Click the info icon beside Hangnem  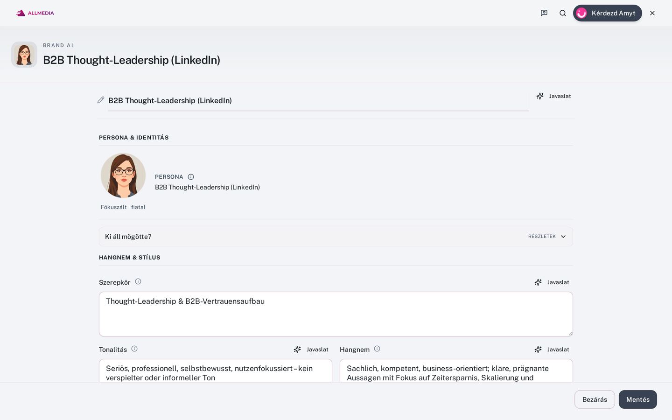tap(377, 349)
